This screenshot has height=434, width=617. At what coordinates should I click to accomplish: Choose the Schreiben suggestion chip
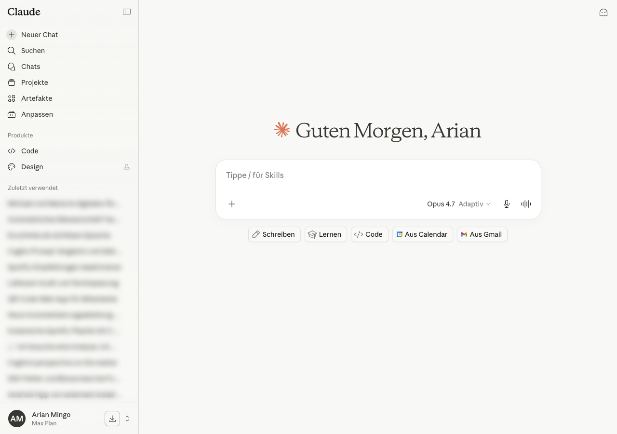274,234
